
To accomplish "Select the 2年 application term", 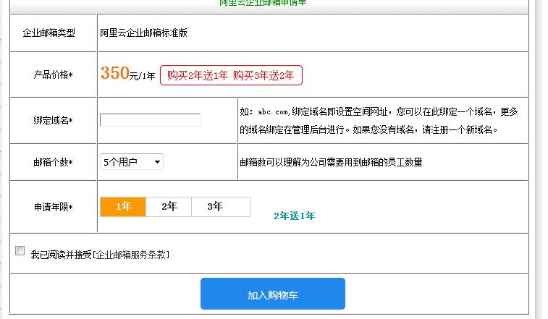I will [169, 206].
